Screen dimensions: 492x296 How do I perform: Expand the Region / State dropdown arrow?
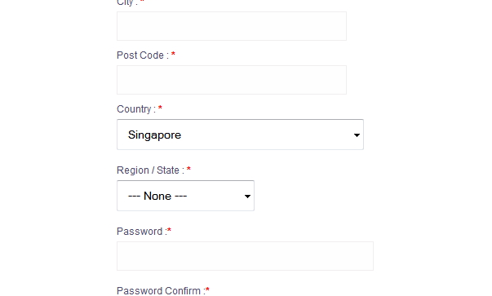pos(247,197)
